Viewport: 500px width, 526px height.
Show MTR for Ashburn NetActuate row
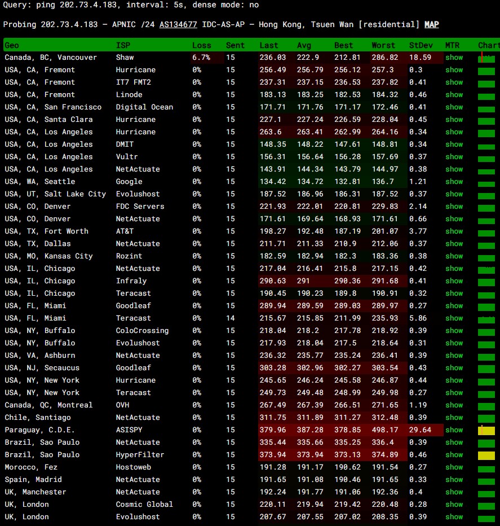(x=454, y=355)
